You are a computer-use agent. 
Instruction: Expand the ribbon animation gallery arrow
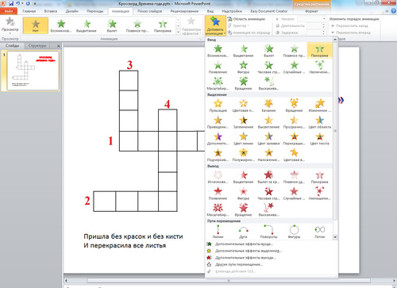pyautogui.click(x=178, y=33)
